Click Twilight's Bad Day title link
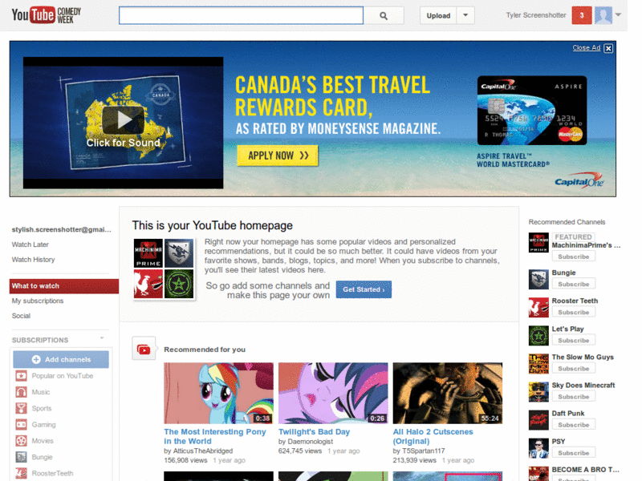 coord(314,432)
